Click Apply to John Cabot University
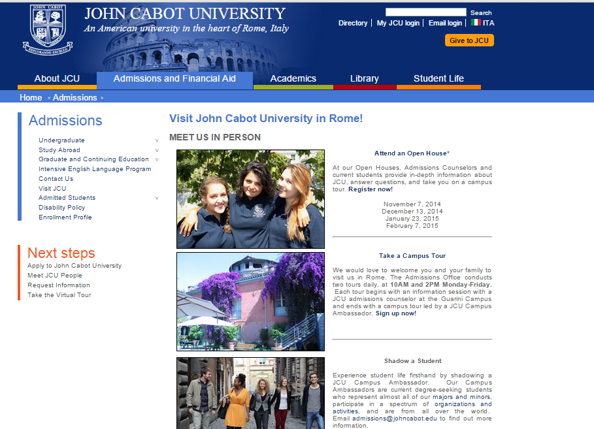 [74, 266]
